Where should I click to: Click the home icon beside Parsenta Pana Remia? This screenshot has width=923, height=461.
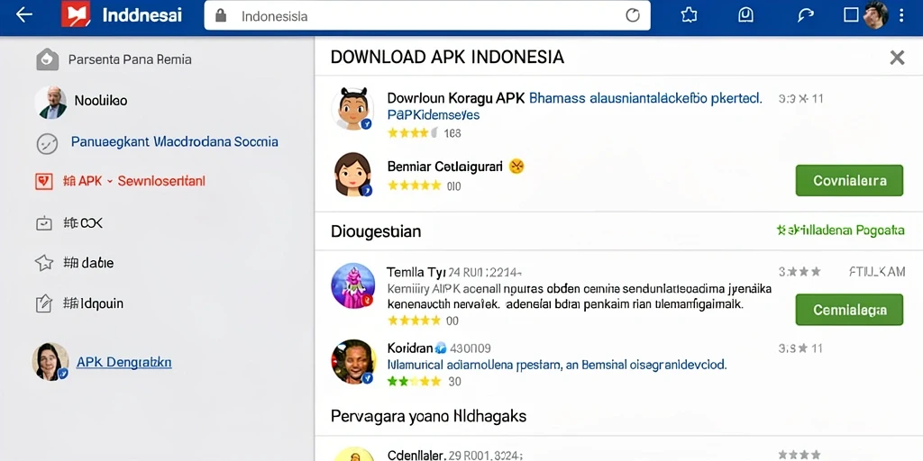point(47,59)
